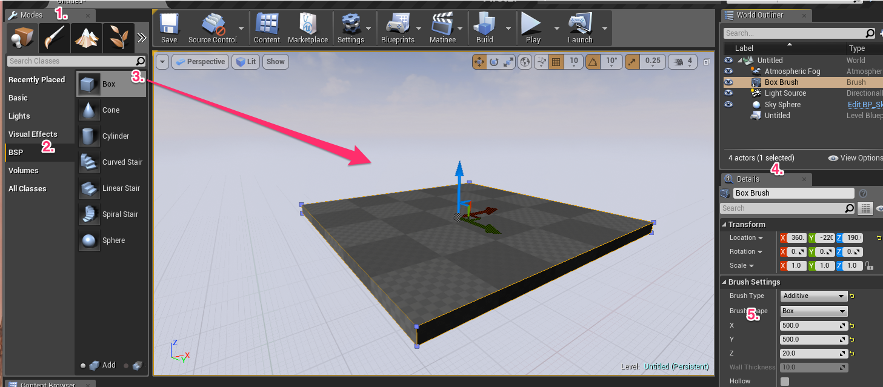Click the Brush Settings Z value 20.0 field
This screenshot has width=883, height=387.
tap(814, 354)
